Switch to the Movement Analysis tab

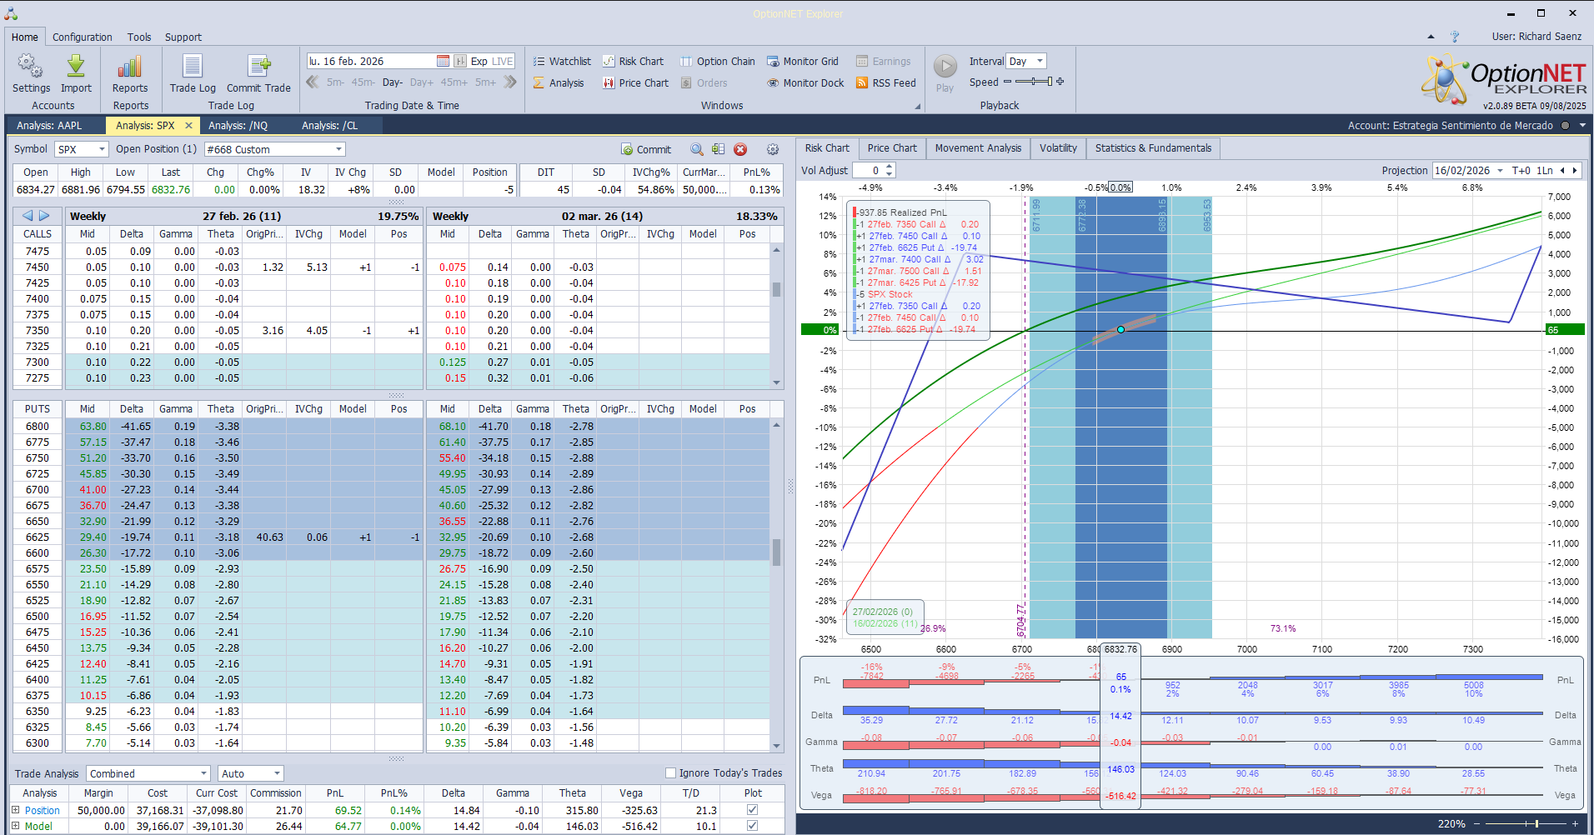tap(978, 148)
